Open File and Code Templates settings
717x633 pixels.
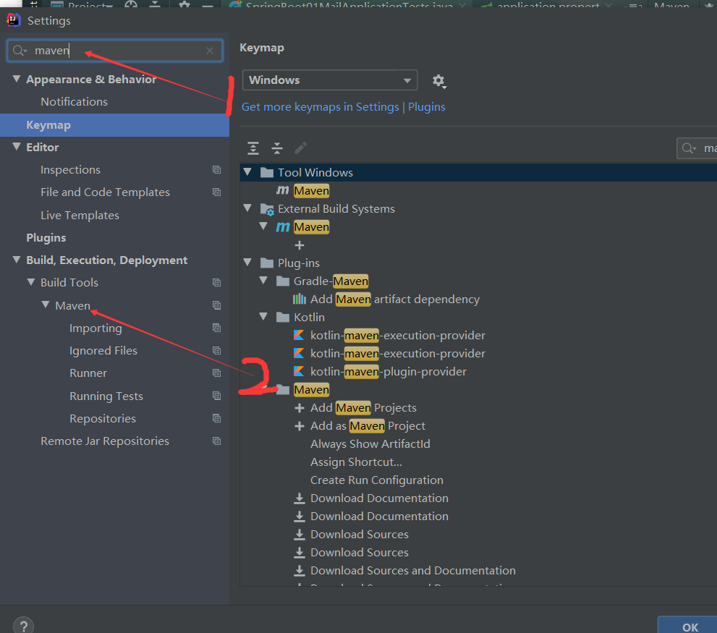coord(105,192)
